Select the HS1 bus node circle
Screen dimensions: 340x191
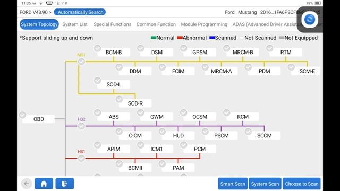pyautogui.click(x=81, y=158)
